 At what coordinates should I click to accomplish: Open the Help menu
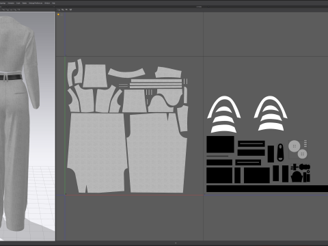(x=53, y=3)
